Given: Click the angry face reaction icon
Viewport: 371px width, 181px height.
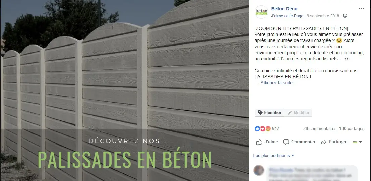Looking at the screenshot, I should pyautogui.click(x=268, y=129).
